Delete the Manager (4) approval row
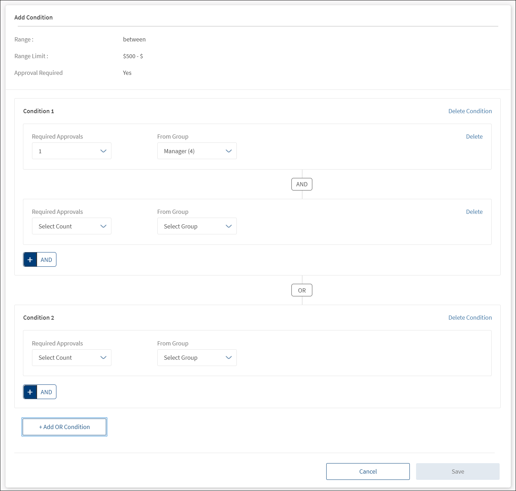516x491 pixels. coord(474,137)
